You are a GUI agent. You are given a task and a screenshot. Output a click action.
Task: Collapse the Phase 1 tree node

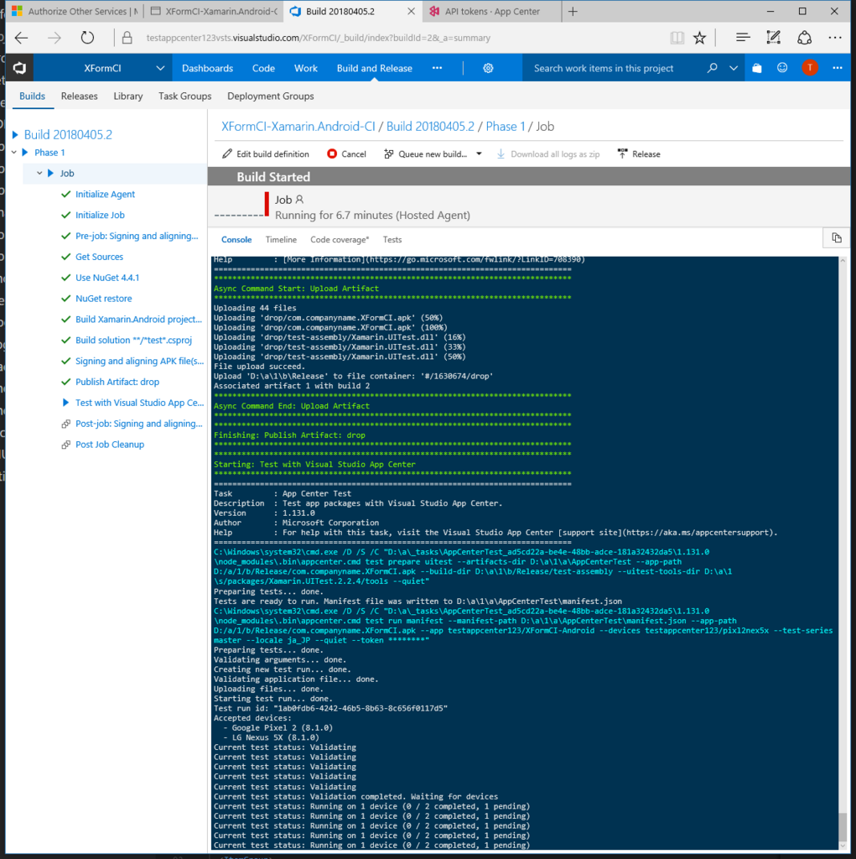14,153
